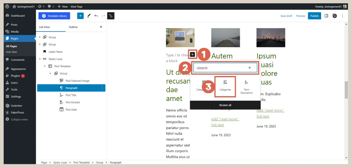Screen dimensions: 352x167
Task: Click the editor vertical scrollbar
Action: point(346,90)
